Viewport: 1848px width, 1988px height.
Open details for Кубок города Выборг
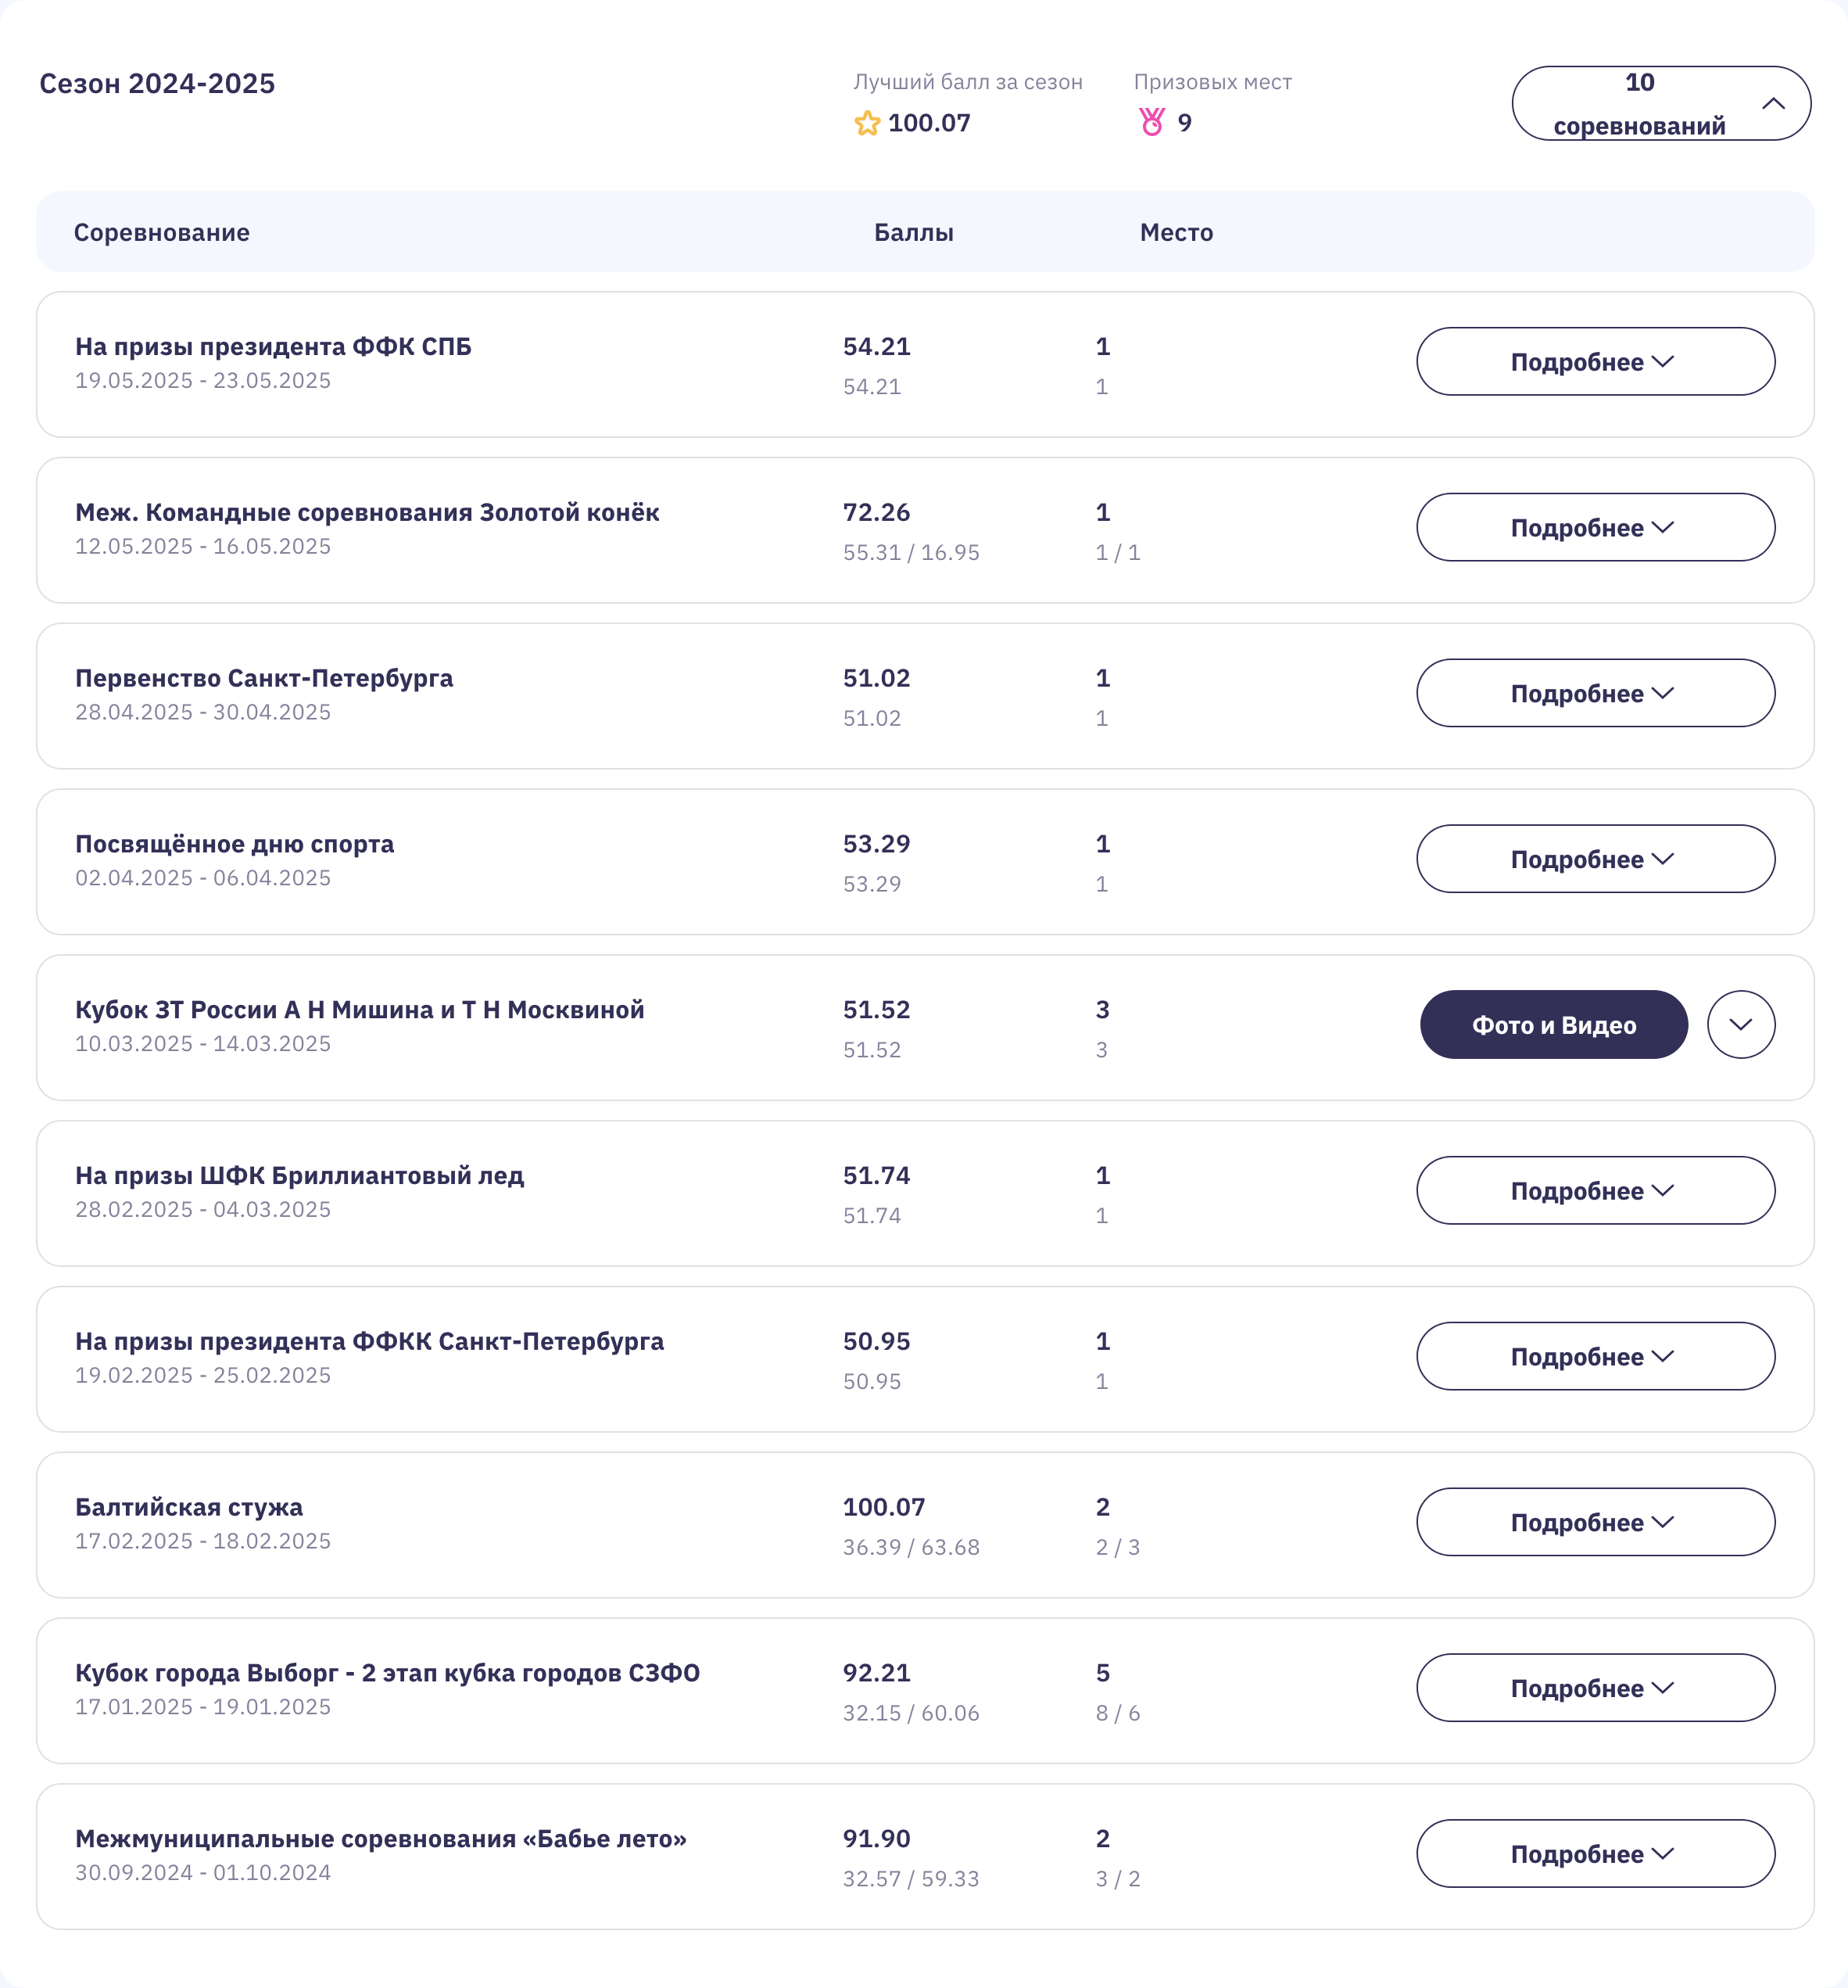point(1596,1688)
